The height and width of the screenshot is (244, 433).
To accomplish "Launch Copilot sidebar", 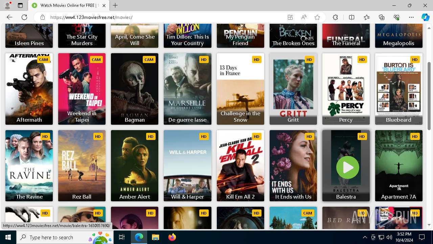I will pyautogui.click(x=425, y=17).
